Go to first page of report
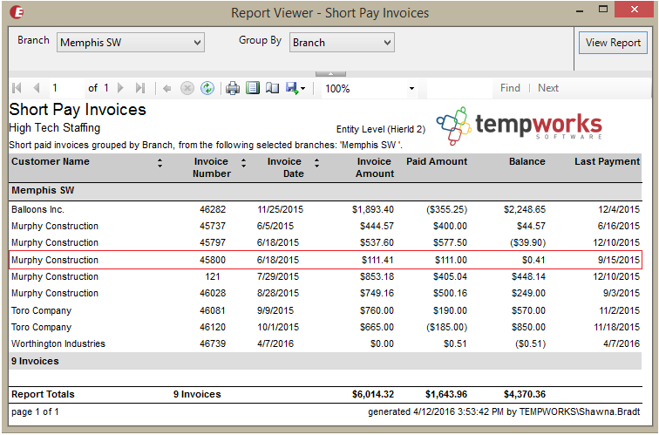This screenshot has width=659, height=435. tap(17, 88)
